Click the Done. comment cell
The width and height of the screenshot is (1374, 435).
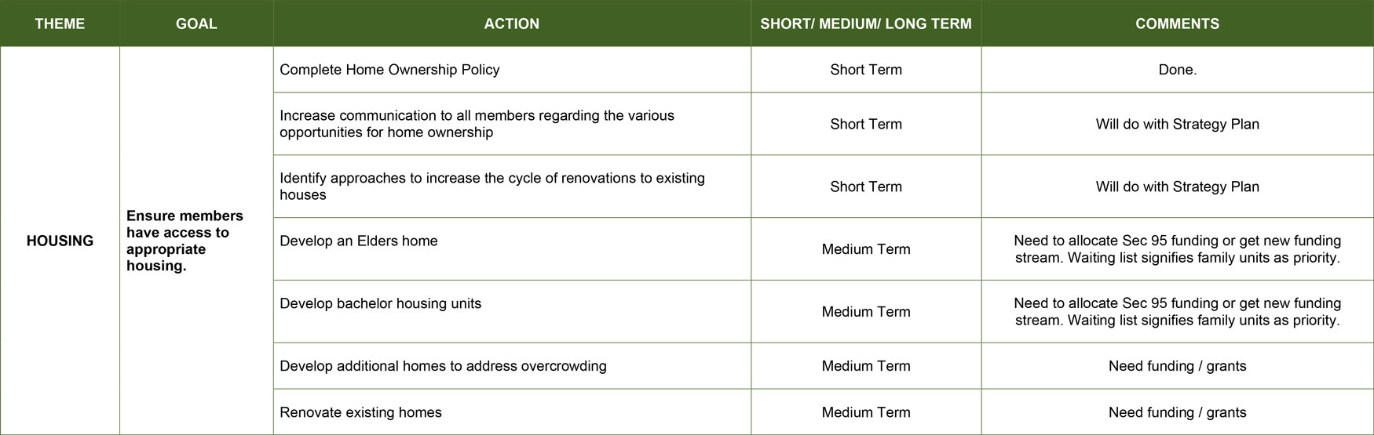pyautogui.click(x=1178, y=70)
